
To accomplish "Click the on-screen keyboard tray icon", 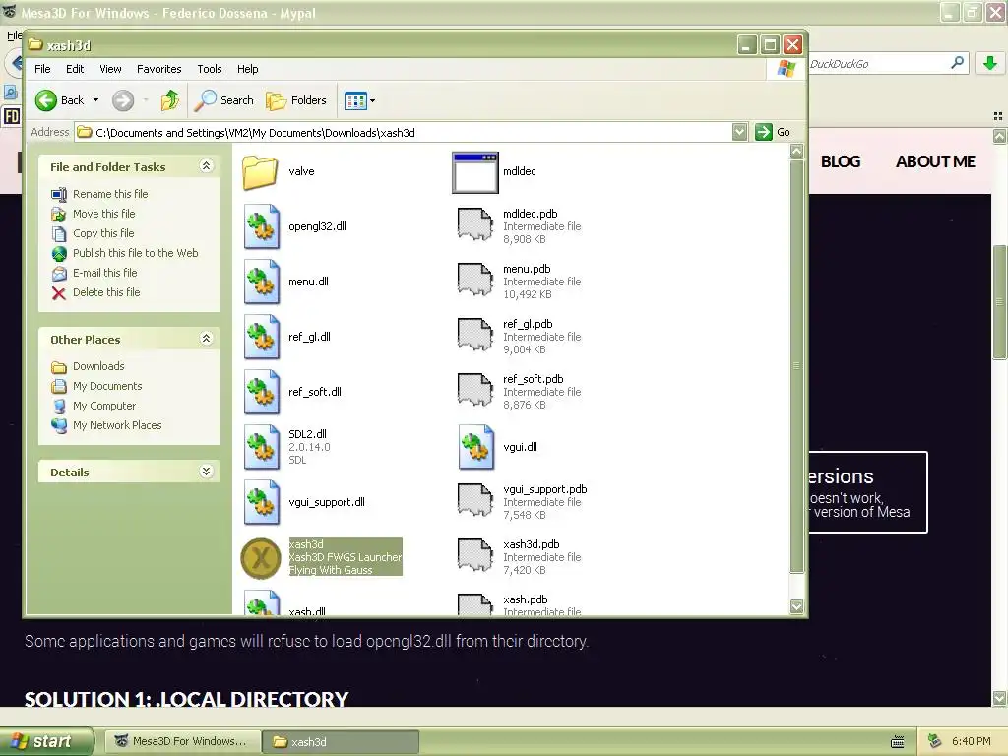I will (898, 742).
